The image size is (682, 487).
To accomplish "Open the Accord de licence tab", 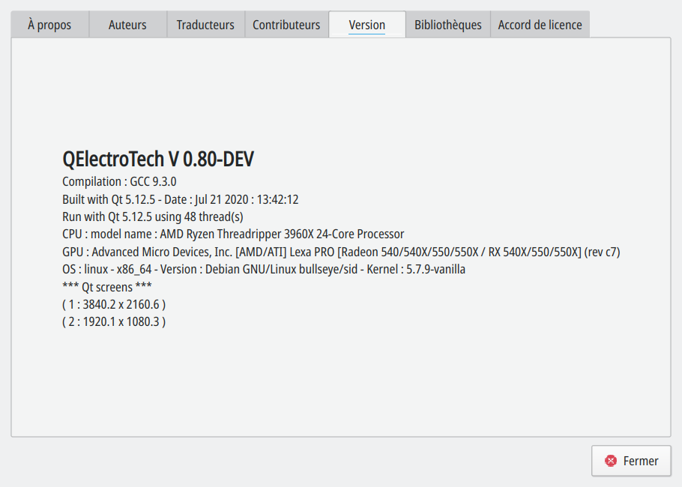I will click(x=540, y=25).
